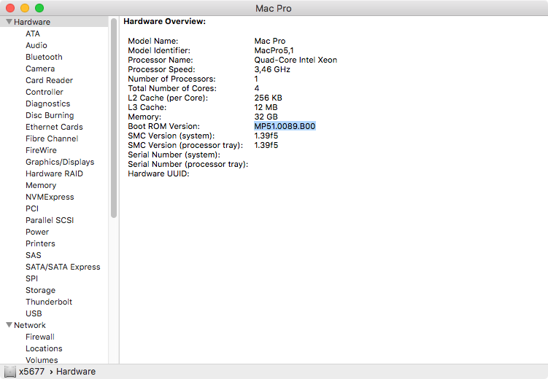Click the Number of Processors label
This screenshot has height=379, width=548.
pyautogui.click(x=171, y=79)
